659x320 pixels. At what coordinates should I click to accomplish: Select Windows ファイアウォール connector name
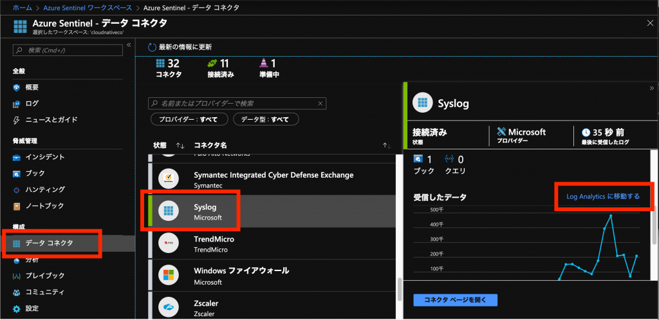coord(241,271)
